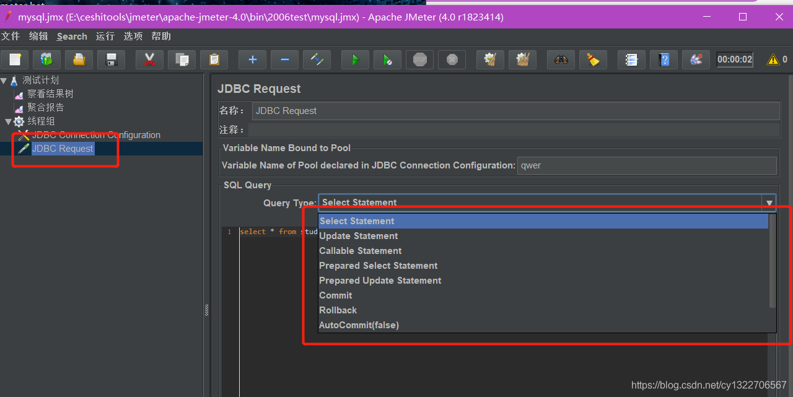Click the JDBC Request panel heading
The image size is (793, 397).
click(259, 89)
